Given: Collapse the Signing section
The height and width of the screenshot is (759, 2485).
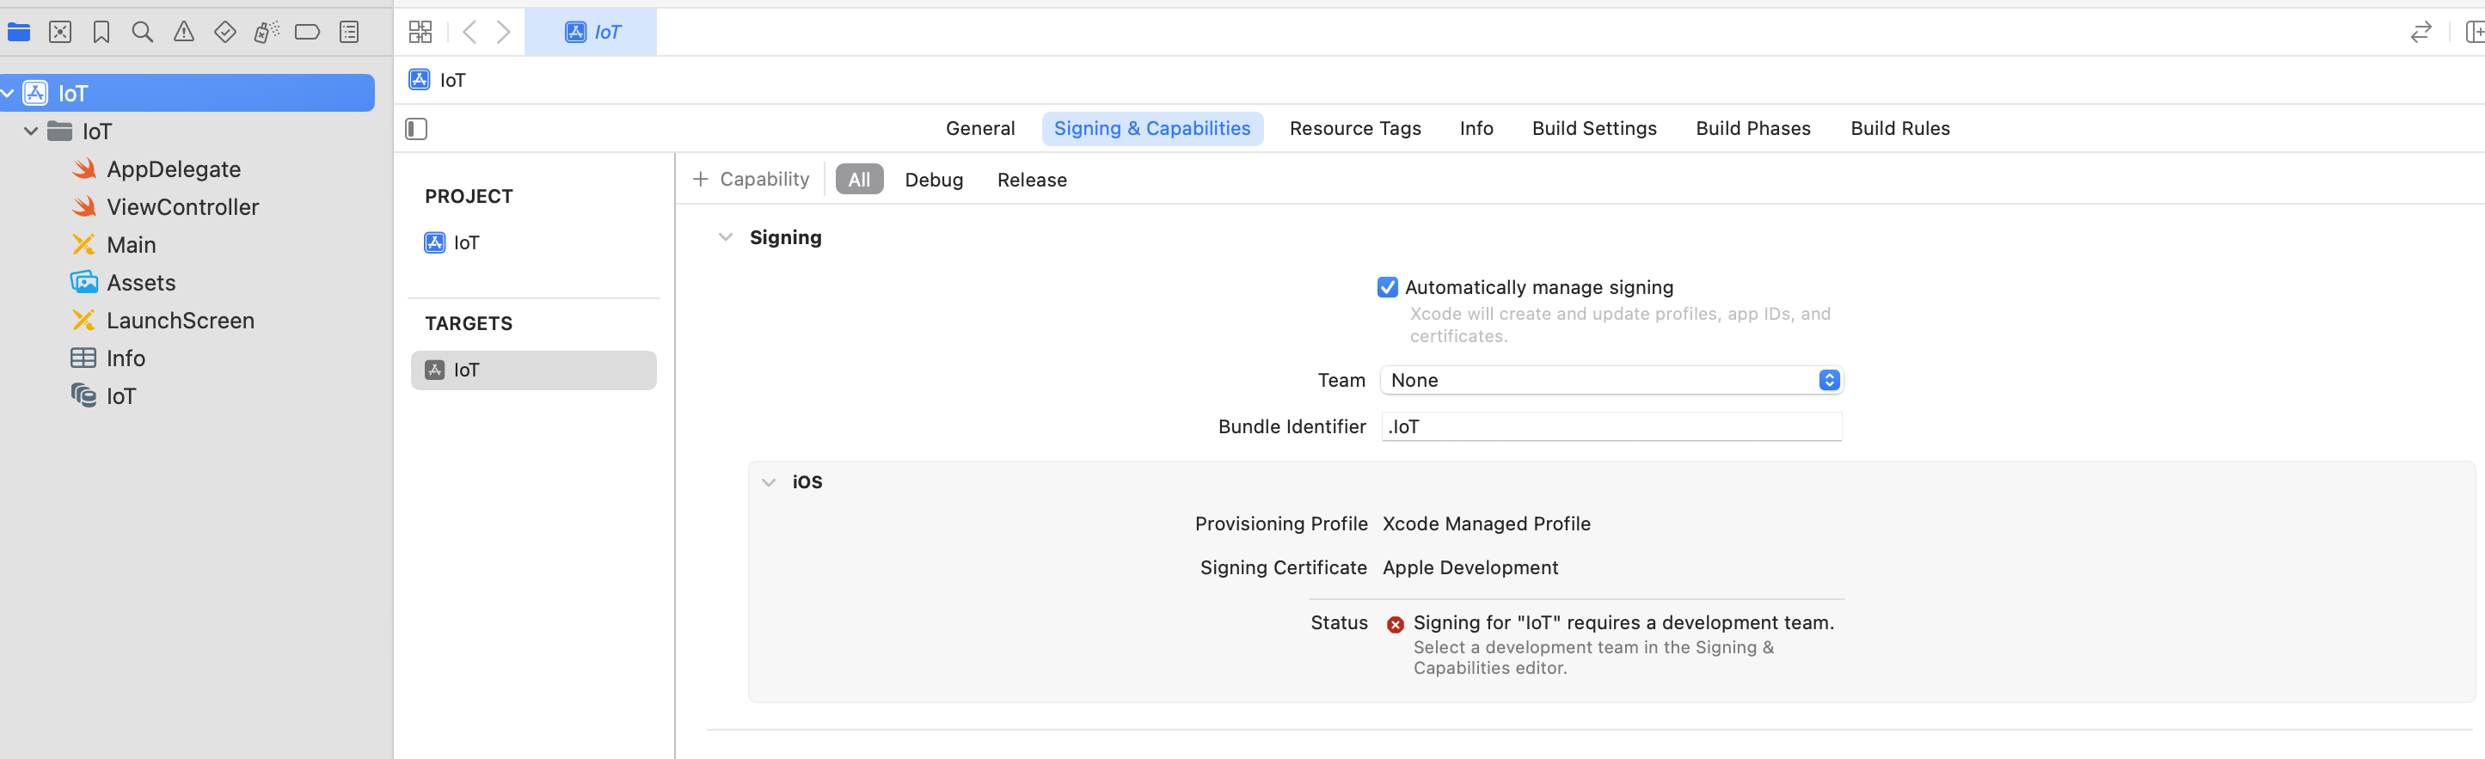Looking at the screenshot, I should (x=726, y=237).
